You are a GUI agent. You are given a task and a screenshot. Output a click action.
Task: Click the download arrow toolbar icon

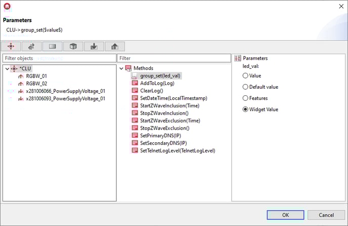pyautogui.click(x=94, y=47)
